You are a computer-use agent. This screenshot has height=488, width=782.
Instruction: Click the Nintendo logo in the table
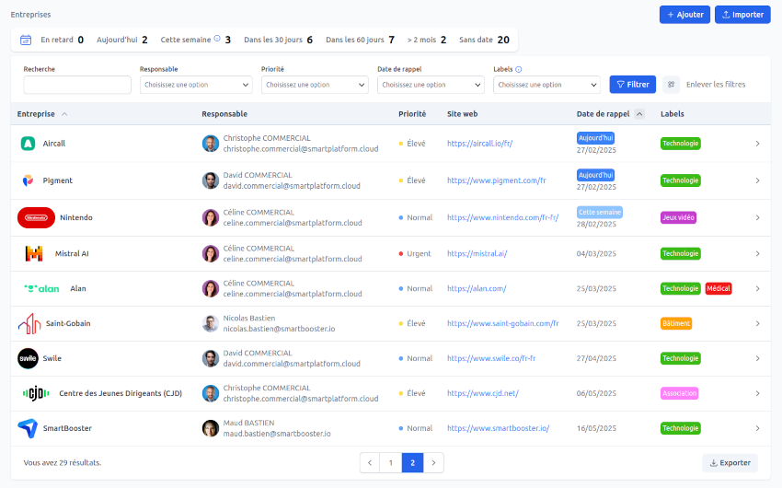pyautogui.click(x=36, y=217)
